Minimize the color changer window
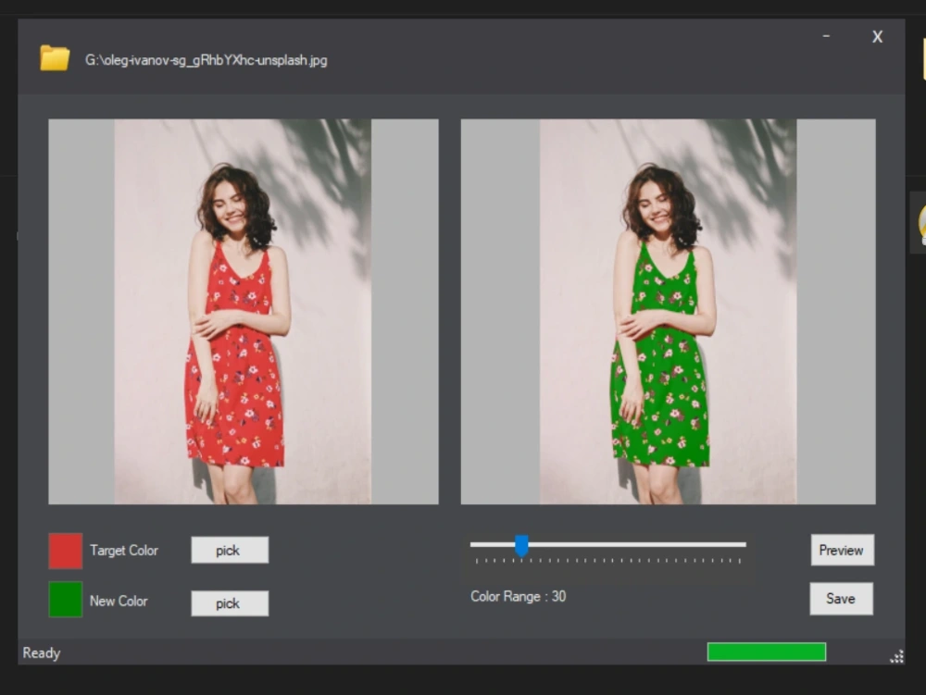The width and height of the screenshot is (926, 695). point(826,36)
